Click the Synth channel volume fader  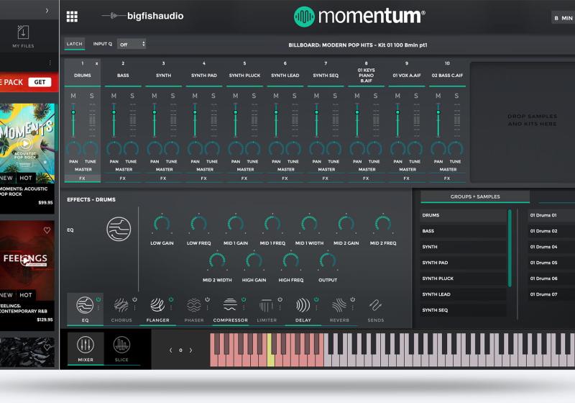click(154, 114)
